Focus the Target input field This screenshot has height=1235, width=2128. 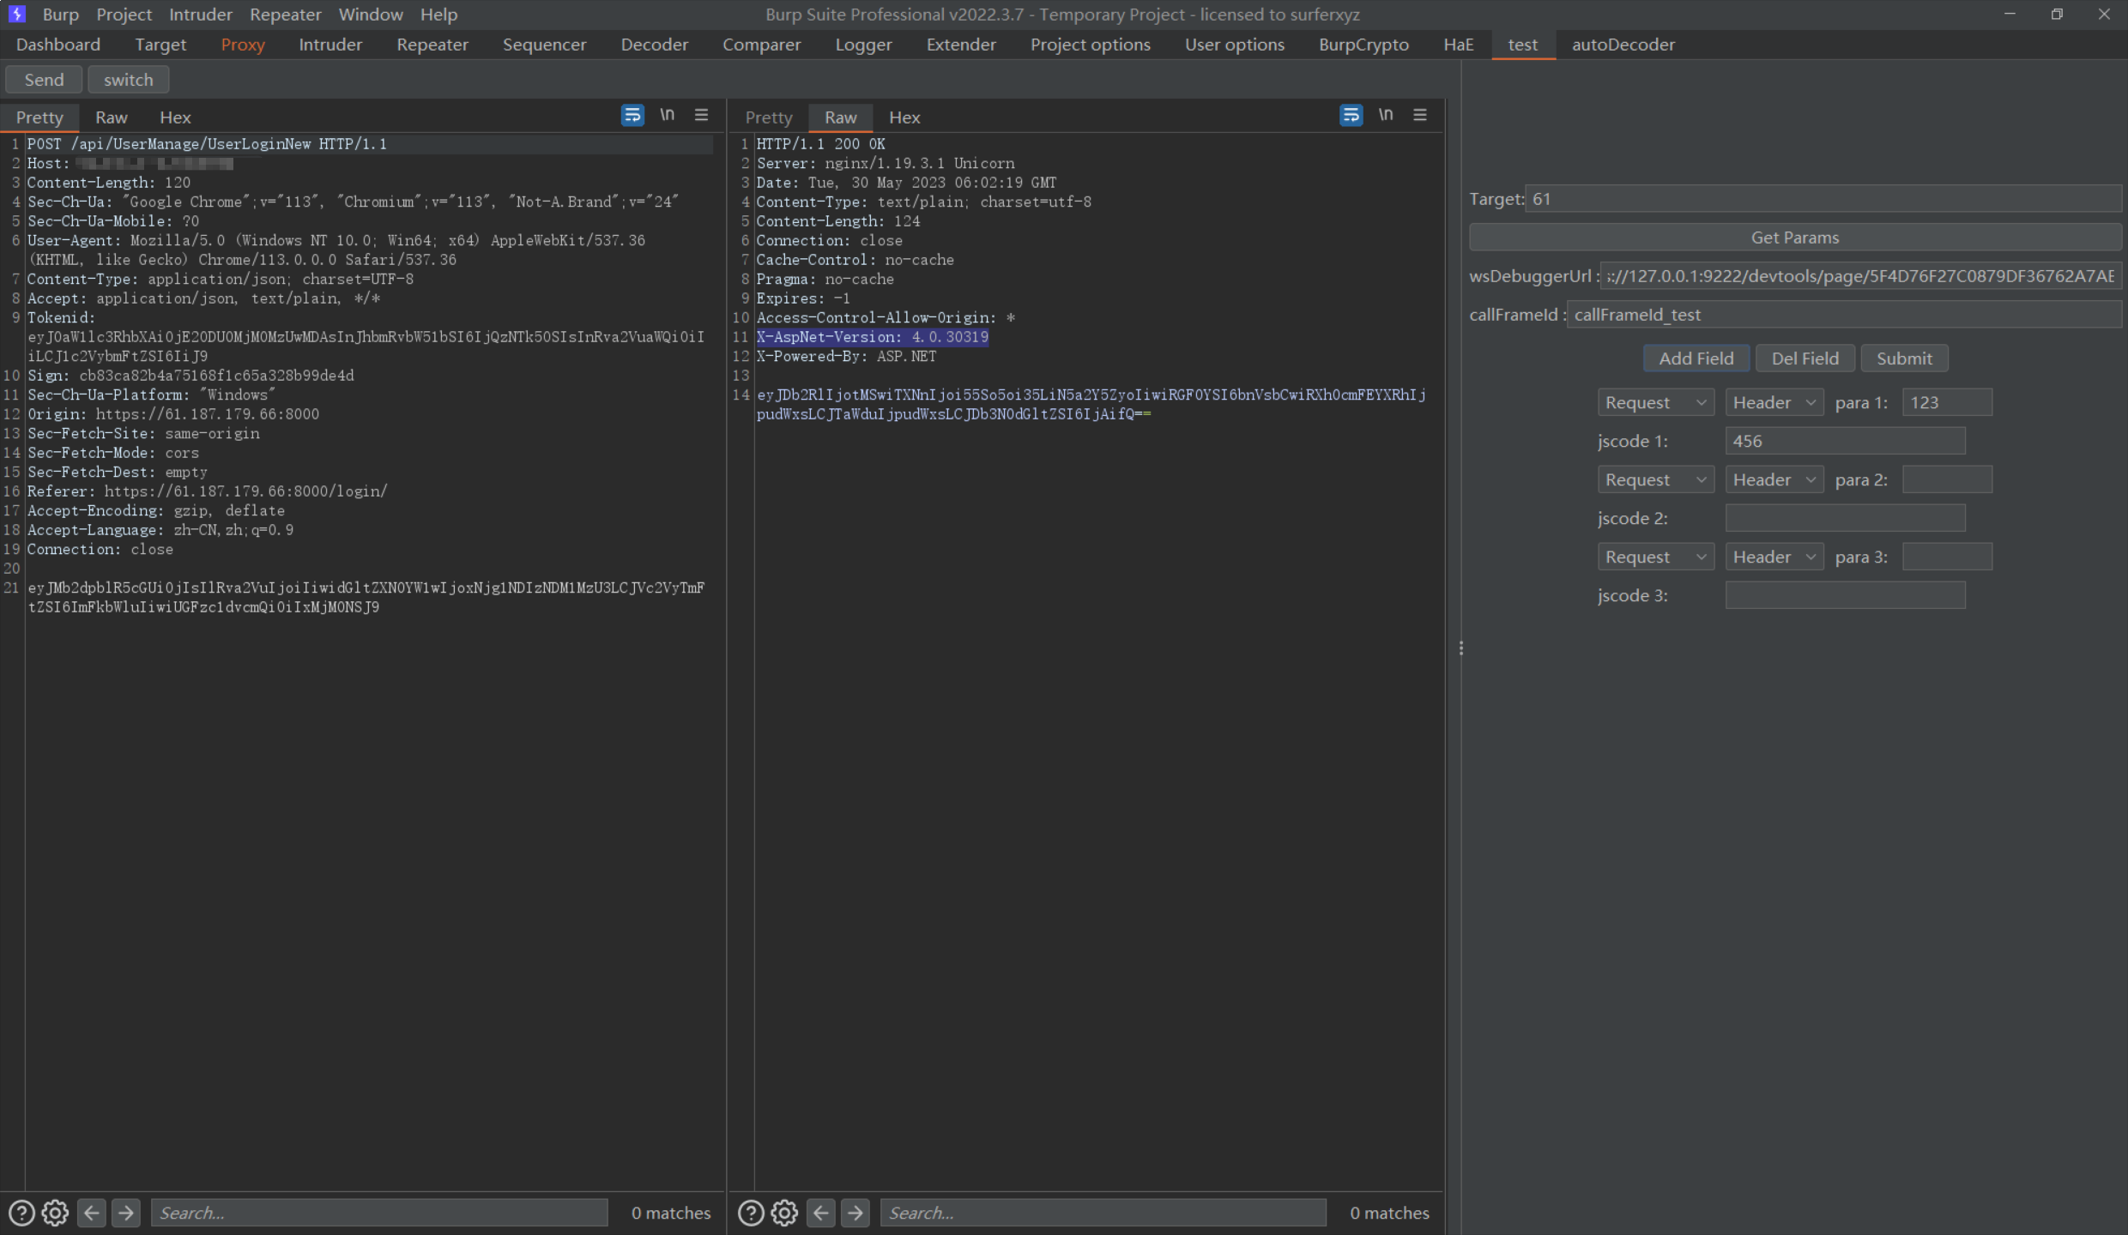click(x=1823, y=199)
